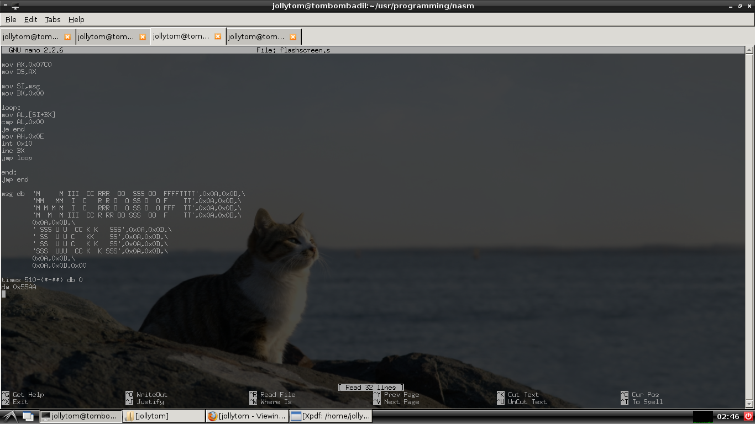
Task: Close the active third terminal tab
Action: point(218,37)
